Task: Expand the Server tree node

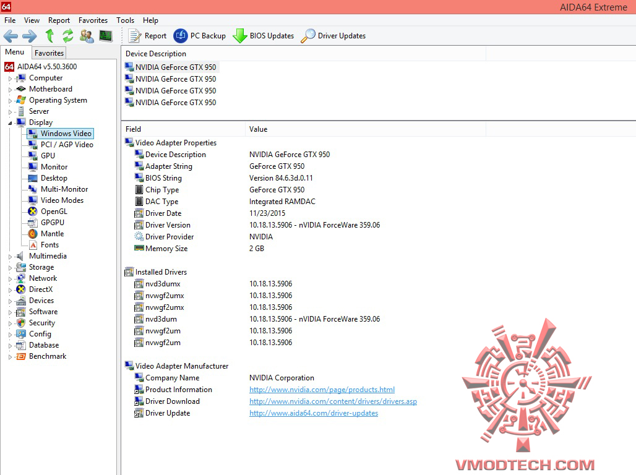Action: (10, 111)
